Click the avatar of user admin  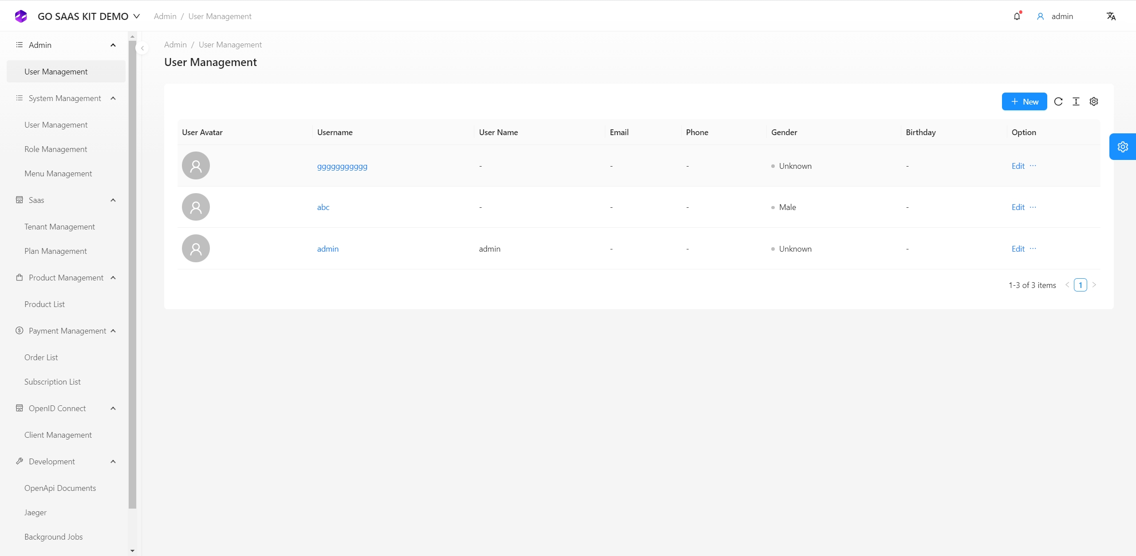point(196,249)
